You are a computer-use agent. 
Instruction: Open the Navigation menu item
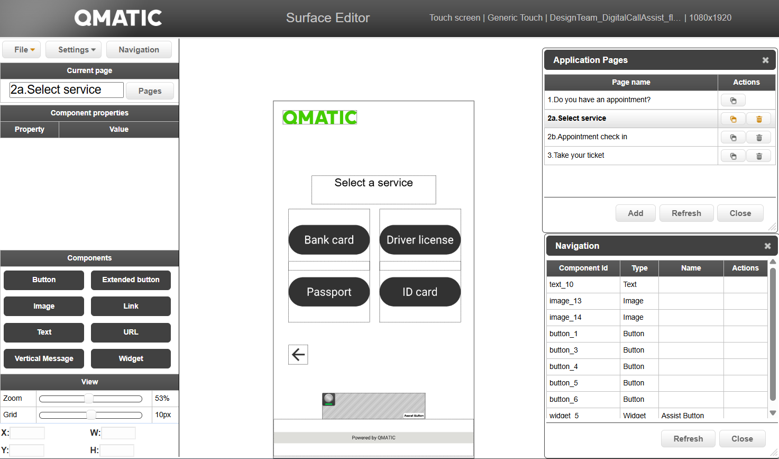coord(139,50)
